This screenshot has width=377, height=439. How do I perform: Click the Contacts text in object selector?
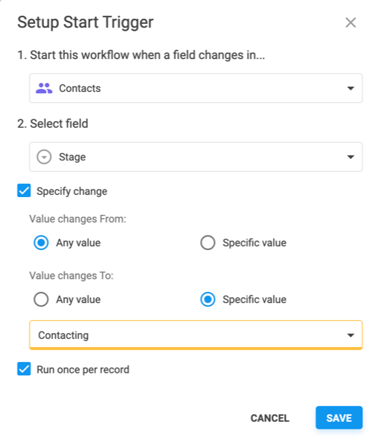click(x=80, y=88)
